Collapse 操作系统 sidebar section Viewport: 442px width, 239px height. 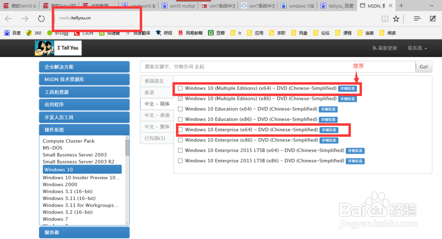point(84,130)
